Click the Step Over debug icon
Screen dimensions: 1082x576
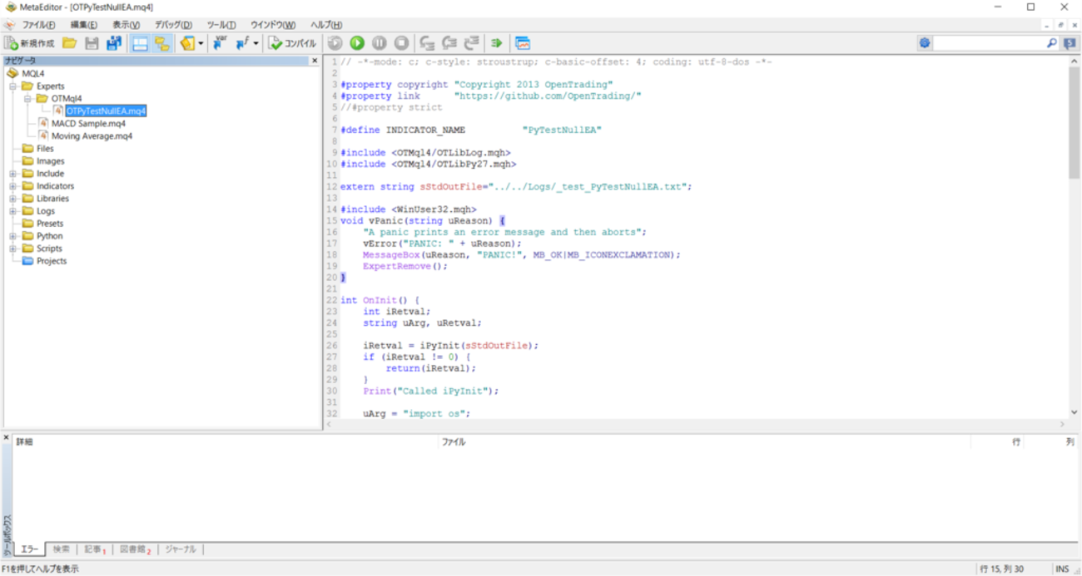tap(449, 42)
